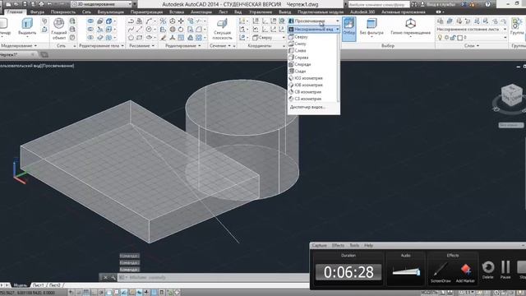Click the layer color square swatch
The width and height of the screenshot is (526, 296).
pyautogui.click(x=460, y=38)
